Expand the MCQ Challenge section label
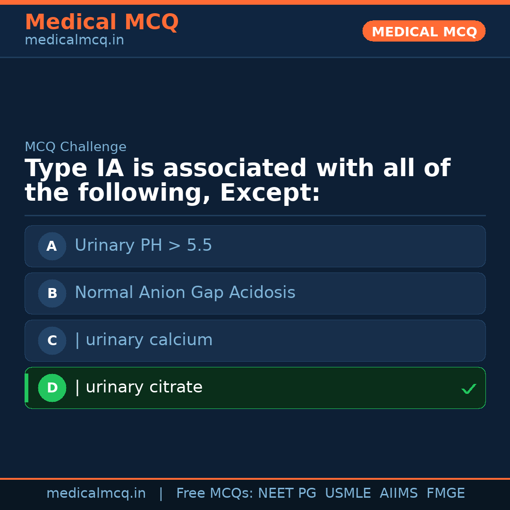Viewport: 510px width, 510px height. point(76,147)
